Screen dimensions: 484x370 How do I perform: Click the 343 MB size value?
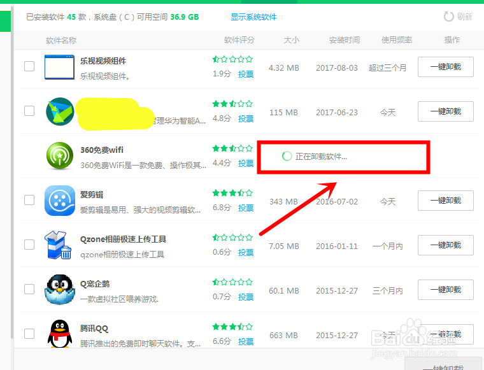click(x=283, y=201)
